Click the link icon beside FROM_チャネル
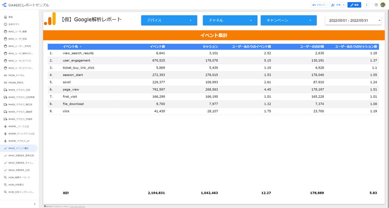The image size is (389, 208). (5, 75)
